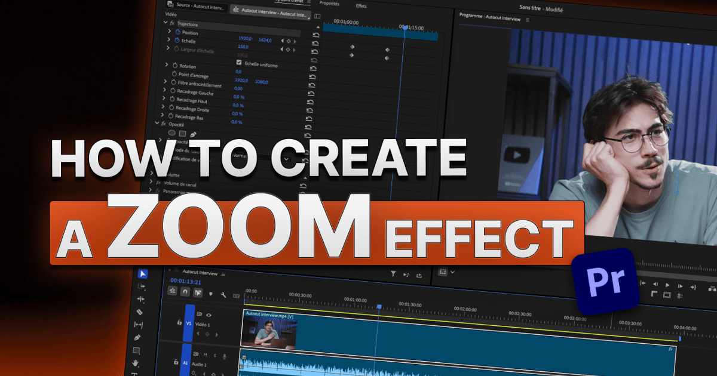Click the next keyframe arrow for Echelle
717x376 pixels.
[295, 41]
